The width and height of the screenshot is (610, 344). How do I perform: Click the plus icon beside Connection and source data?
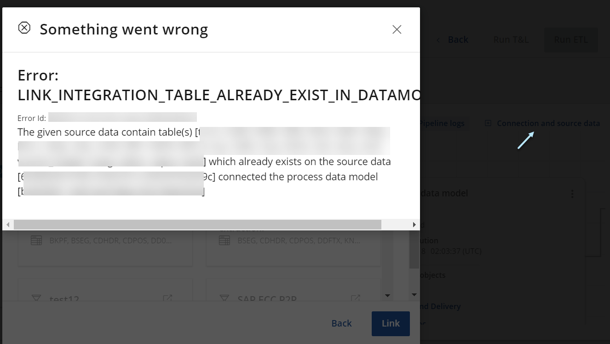point(488,123)
